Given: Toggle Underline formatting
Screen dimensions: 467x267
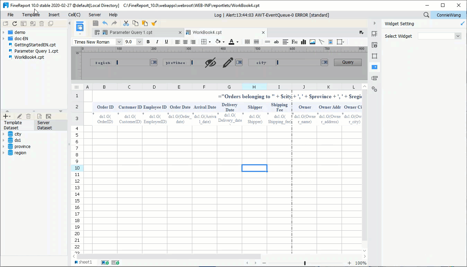Looking at the screenshot, I should coord(166,42).
